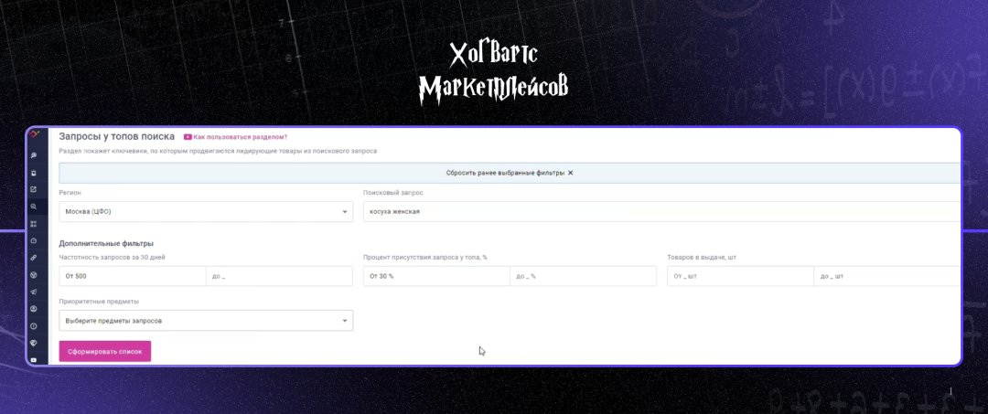Click the X to reset previously selected filters
This screenshot has width=988, height=414.
click(570, 173)
